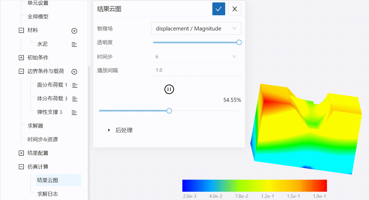
Task: Click the 初始条件 tree label
Action: tap(38, 57)
